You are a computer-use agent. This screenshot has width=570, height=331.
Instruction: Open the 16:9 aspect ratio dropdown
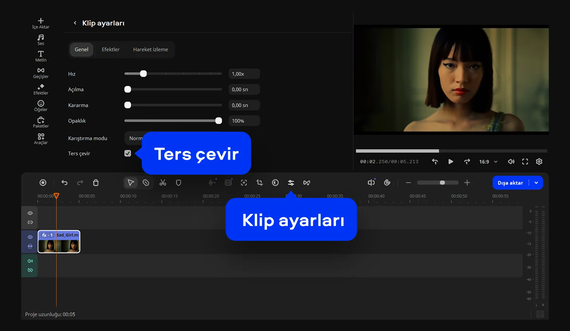[x=488, y=162]
